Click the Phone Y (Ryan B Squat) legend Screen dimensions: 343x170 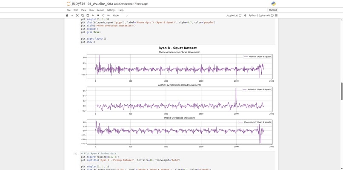(x=257, y=57)
